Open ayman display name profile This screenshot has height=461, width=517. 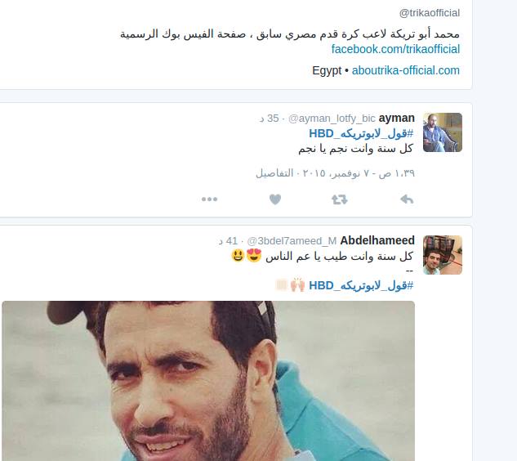397,119
